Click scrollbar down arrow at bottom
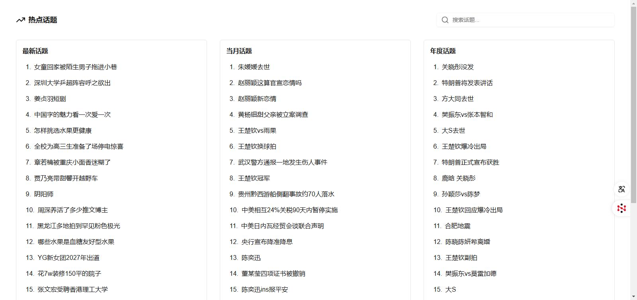This screenshot has height=300, width=637. click(633, 296)
